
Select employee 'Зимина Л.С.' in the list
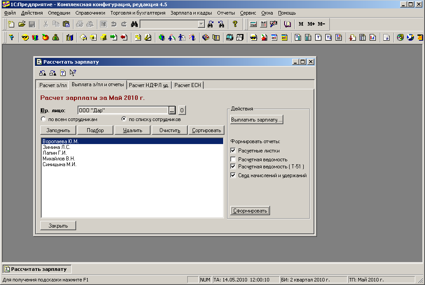132,147
